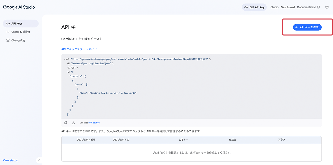333x165 pixels.
Task: Click the settings gear icon
Action: (327, 7)
